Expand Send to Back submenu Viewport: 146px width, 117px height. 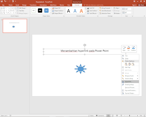[130, 78]
